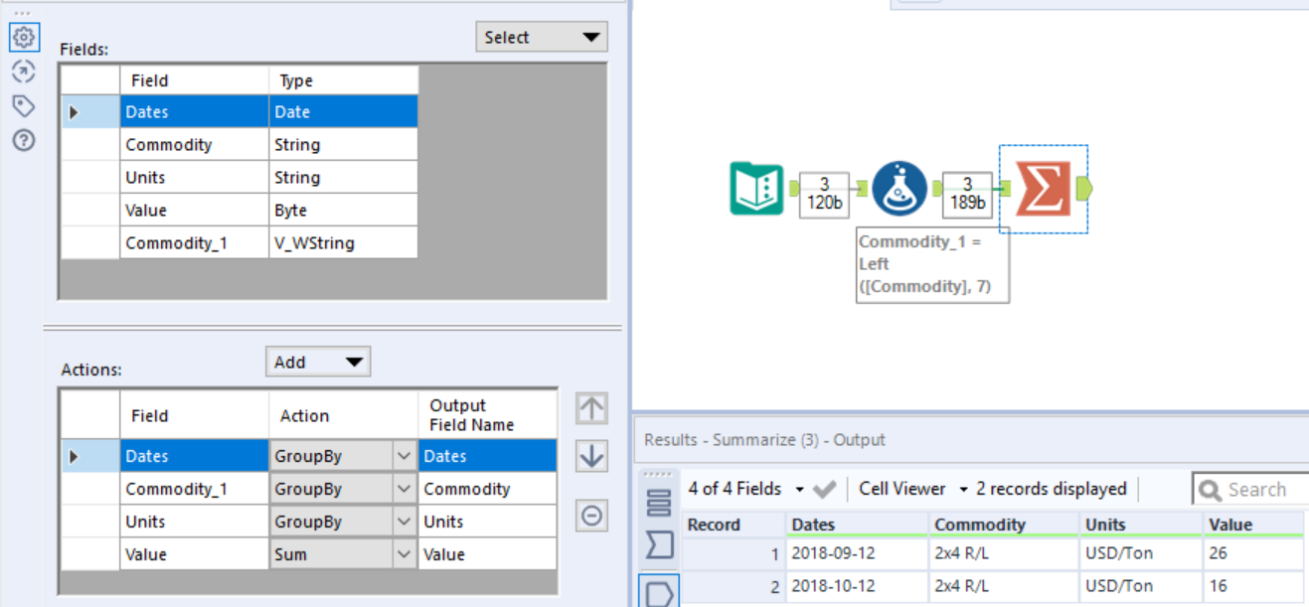Open the Select dropdown above Fields
Viewport: 1309px width, 607px height.
[x=542, y=38]
